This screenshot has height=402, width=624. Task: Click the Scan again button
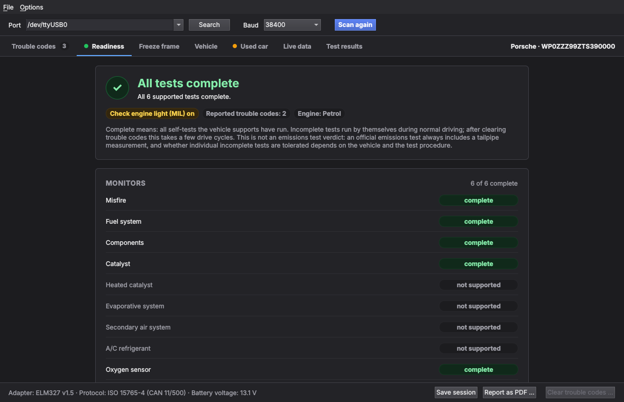click(355, 25)
